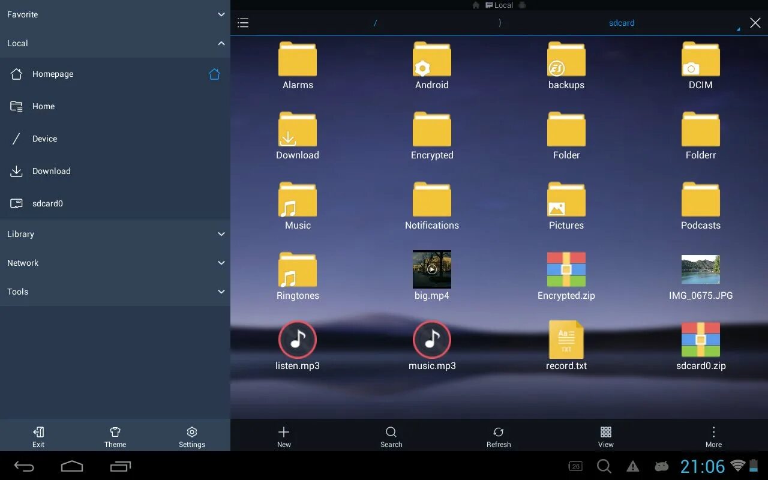768x480 pixels.
Task: Switch to the sdcard path tab
Action: point(622,23)
